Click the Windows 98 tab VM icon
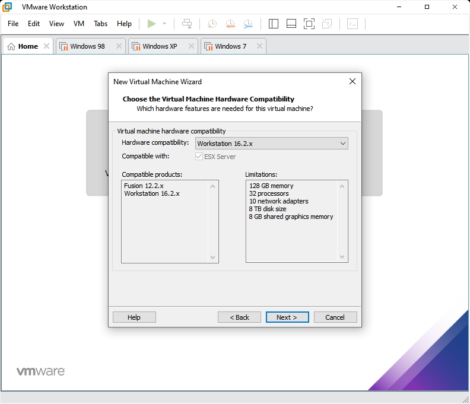This screenshot has height=404, width=470. [x=63, y=46]
